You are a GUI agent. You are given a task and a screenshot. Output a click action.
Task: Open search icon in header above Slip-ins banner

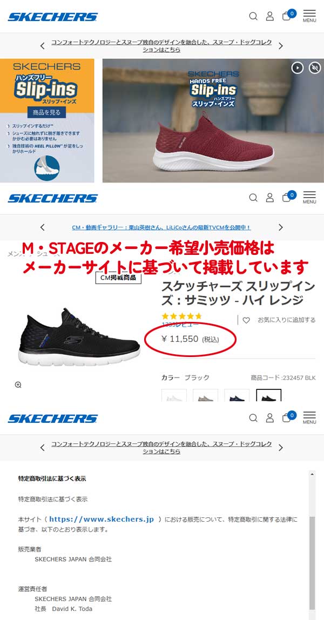(253, 16)
